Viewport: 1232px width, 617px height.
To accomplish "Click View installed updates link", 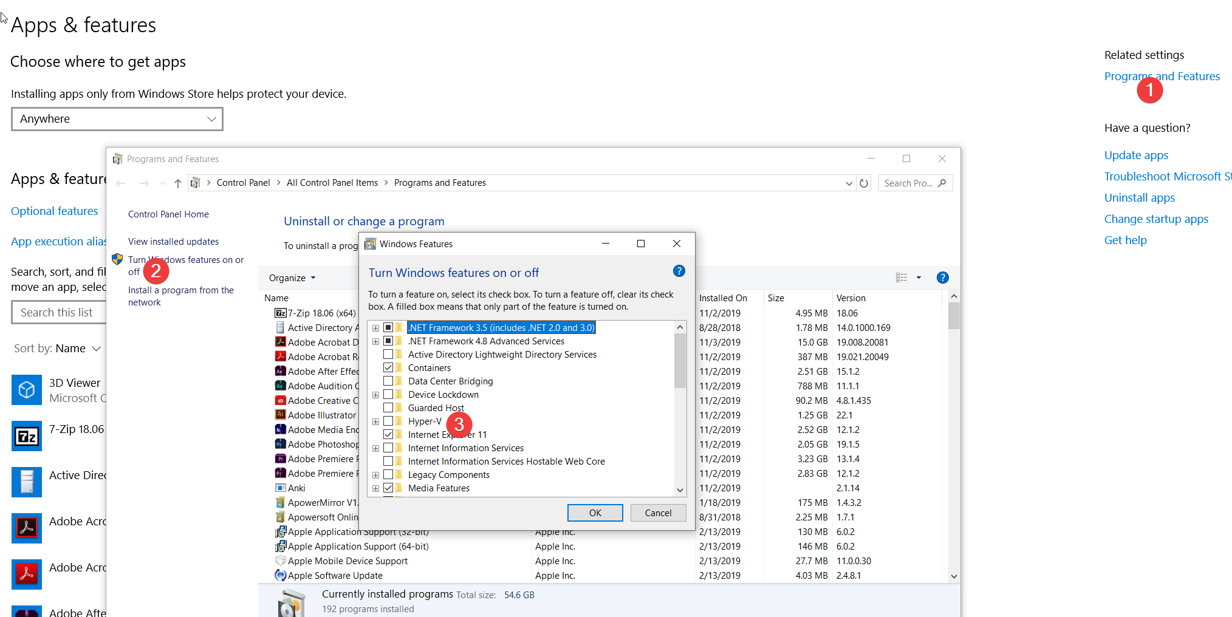I will (173, 242).
